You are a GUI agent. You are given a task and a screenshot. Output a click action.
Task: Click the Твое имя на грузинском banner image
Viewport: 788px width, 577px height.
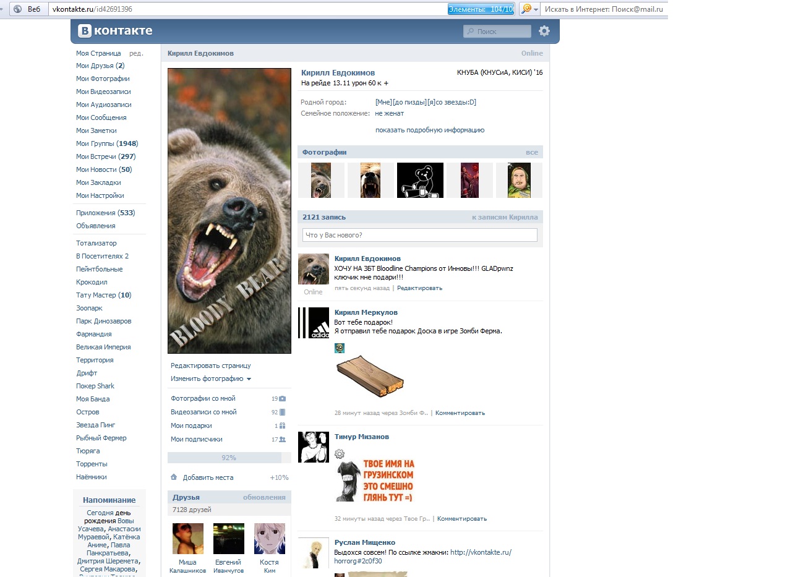coord(375,481)
